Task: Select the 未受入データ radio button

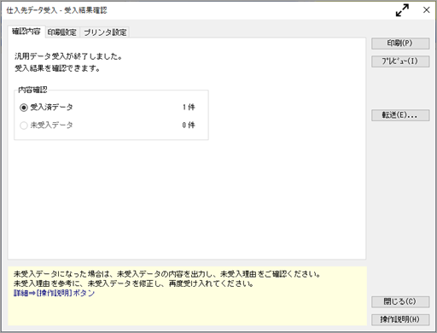Action: (x=24, y=126)
